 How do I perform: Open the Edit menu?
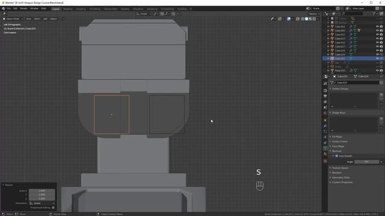point(15,8)
